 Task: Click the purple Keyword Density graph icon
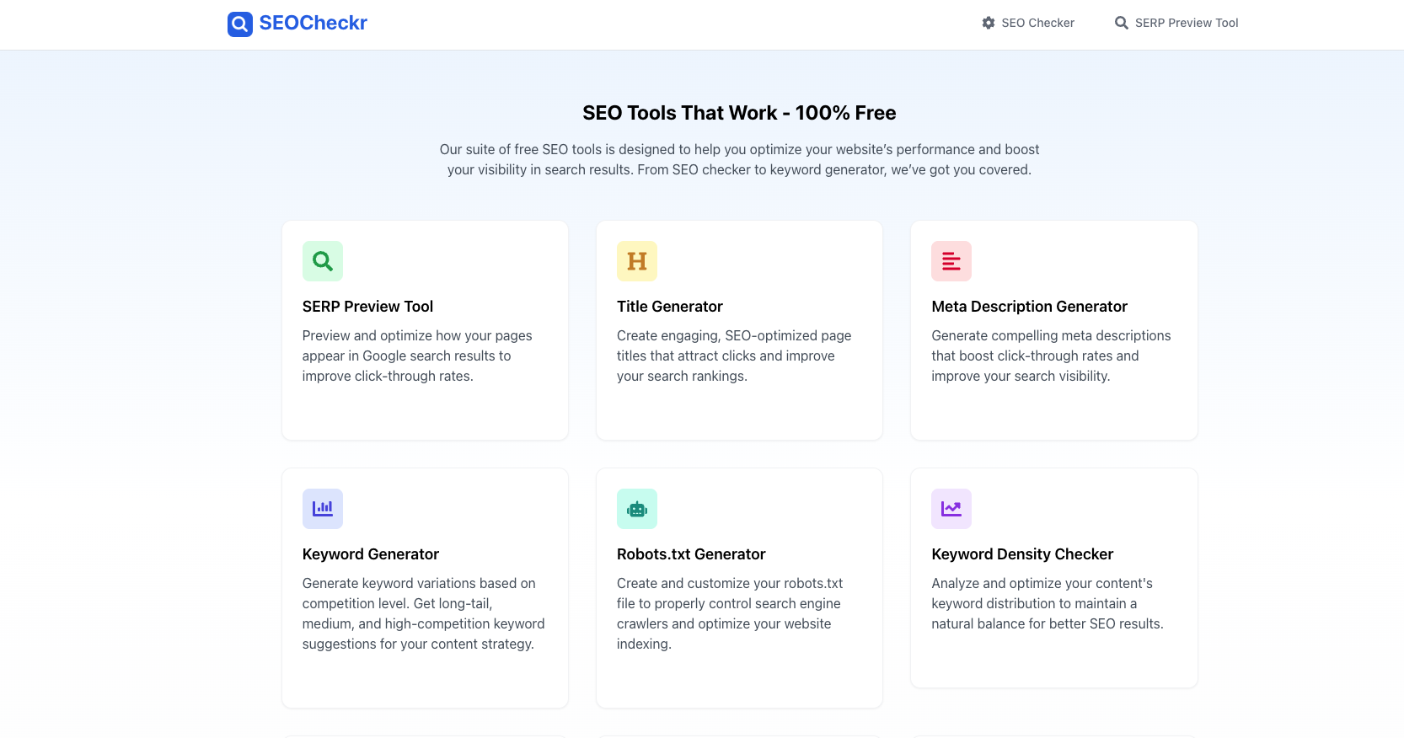point(951,509)
